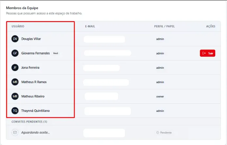Click the red Sair button
The height and width of the screenshot is (145, 227).
[x=207, y=53]
